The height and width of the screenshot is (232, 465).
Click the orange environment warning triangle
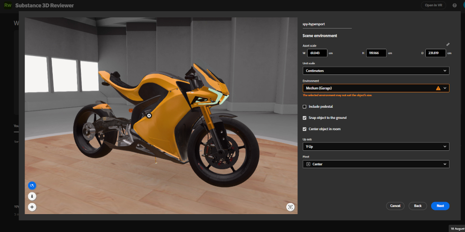(x=438, y=88)
